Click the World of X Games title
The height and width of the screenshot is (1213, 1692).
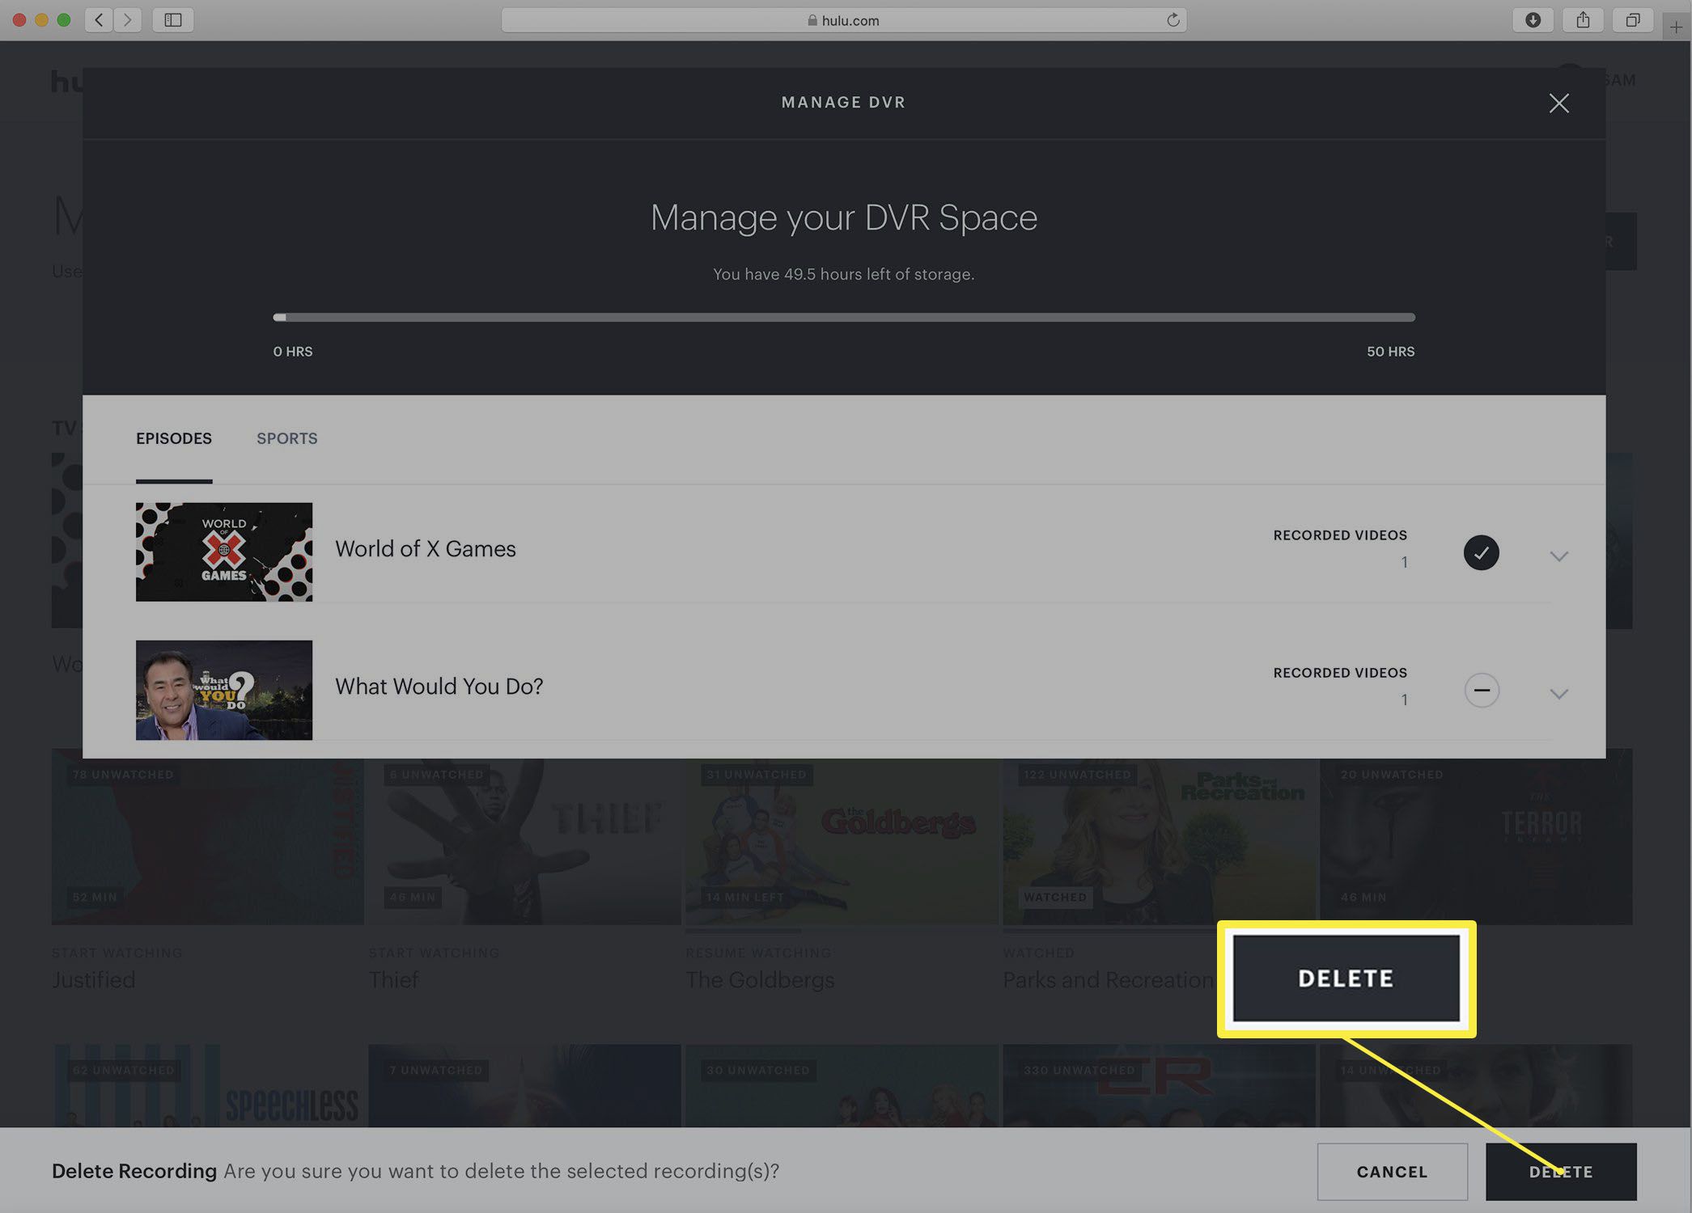pos(426,549)
